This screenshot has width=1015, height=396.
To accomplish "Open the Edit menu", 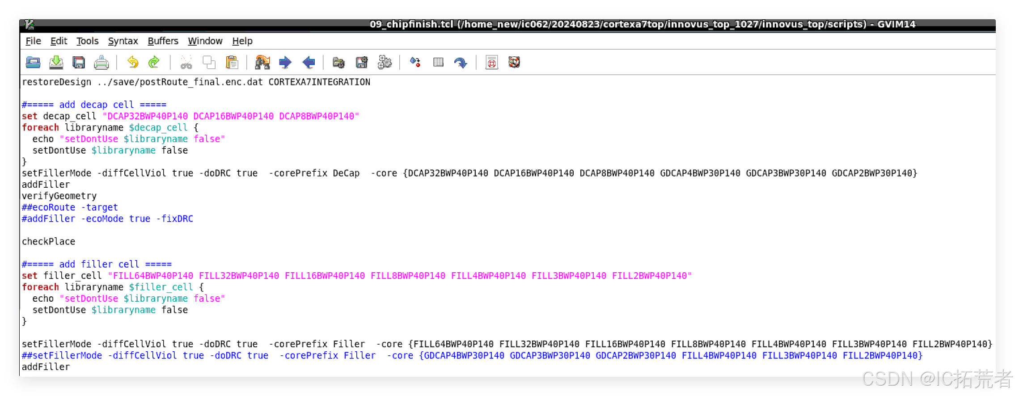I will (59, 41).
